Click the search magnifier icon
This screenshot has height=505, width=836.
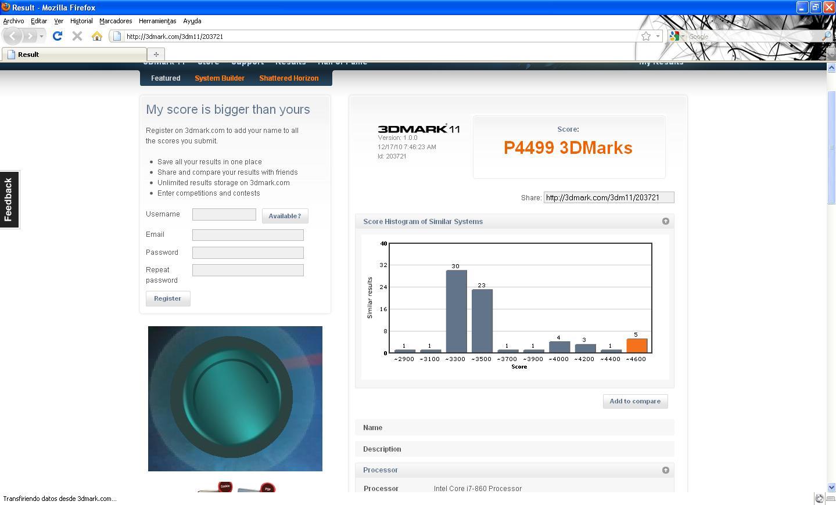pyautogui.click(x=826, y=36)
